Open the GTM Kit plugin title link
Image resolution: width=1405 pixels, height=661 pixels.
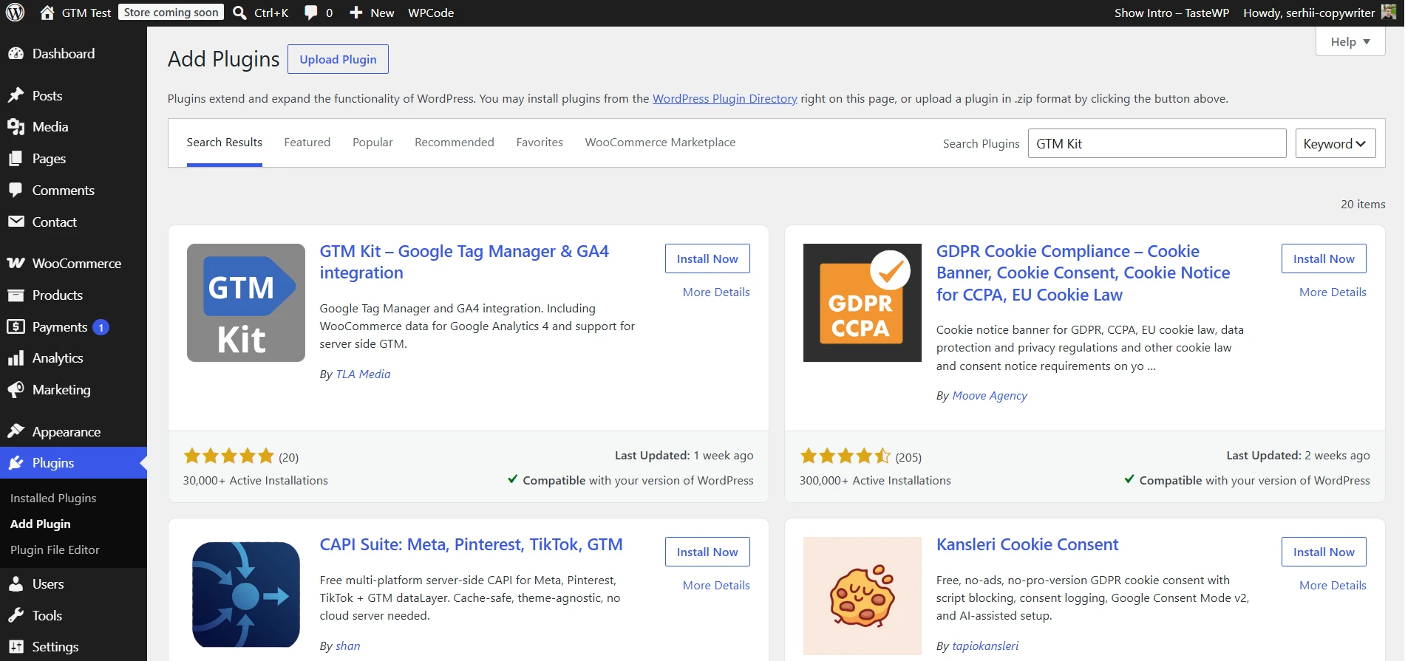click(x=464, y=262)
